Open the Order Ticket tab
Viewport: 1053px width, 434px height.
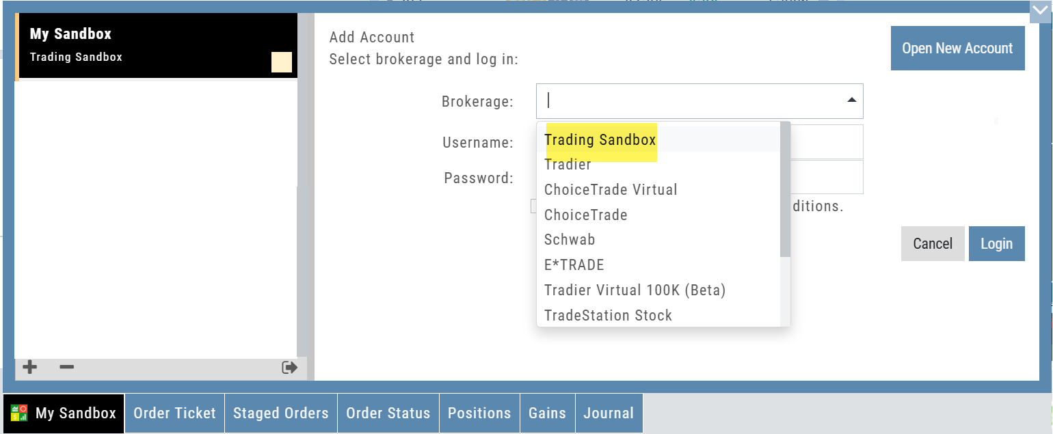coord(174,413)
